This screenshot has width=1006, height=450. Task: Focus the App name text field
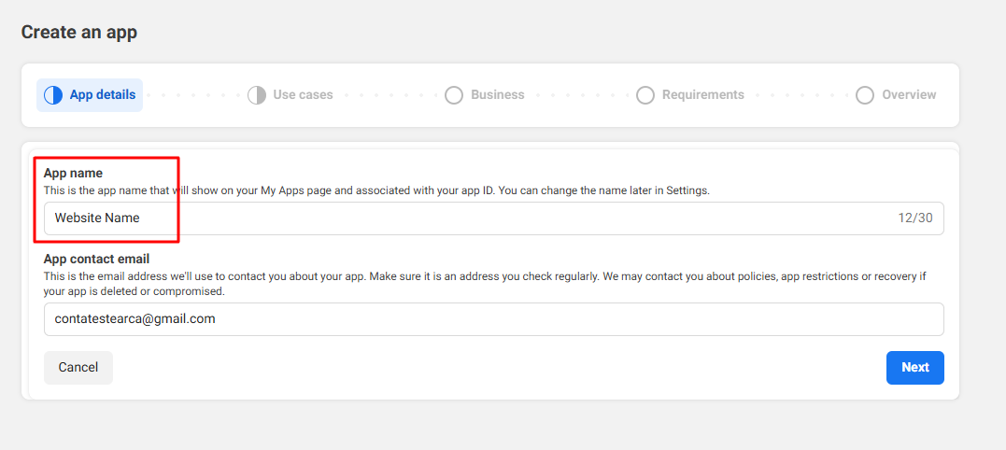click(467, 218)
